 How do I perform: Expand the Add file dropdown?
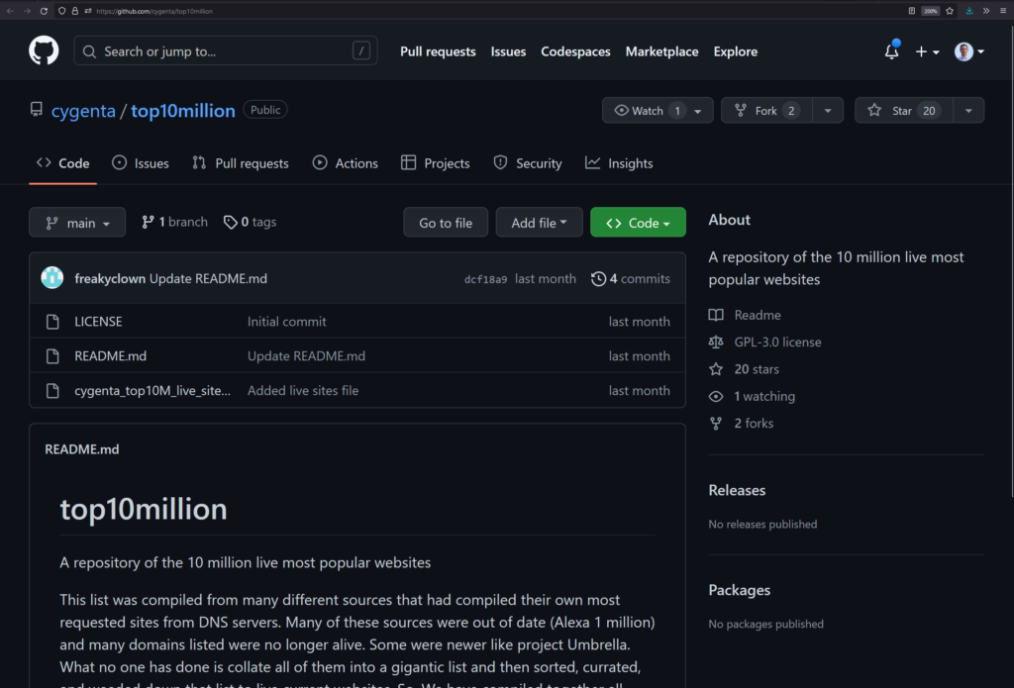539,223
